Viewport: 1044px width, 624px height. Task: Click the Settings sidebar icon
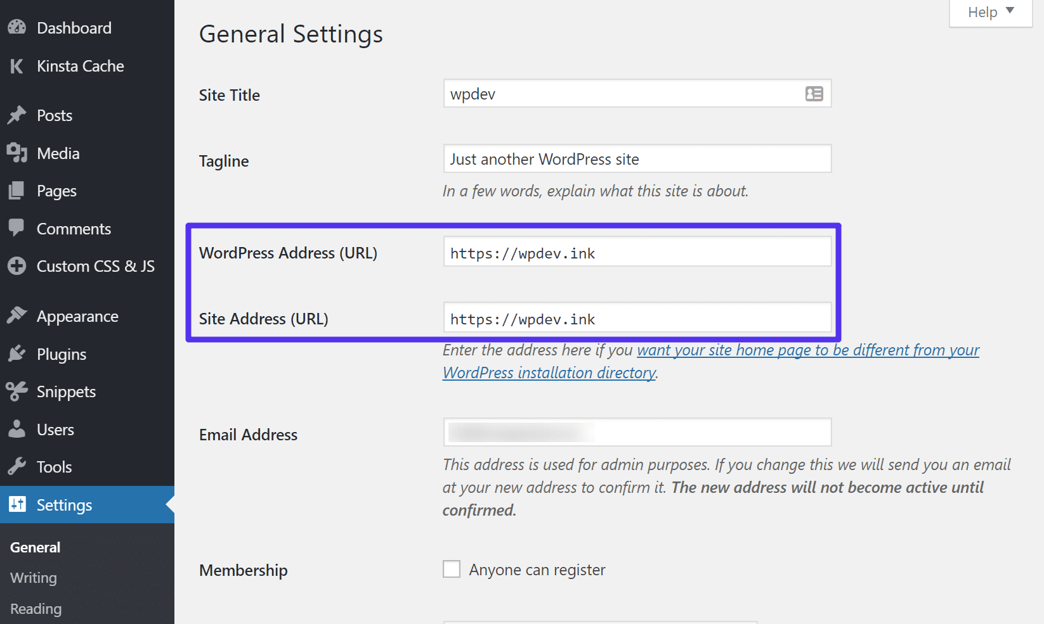17,504
